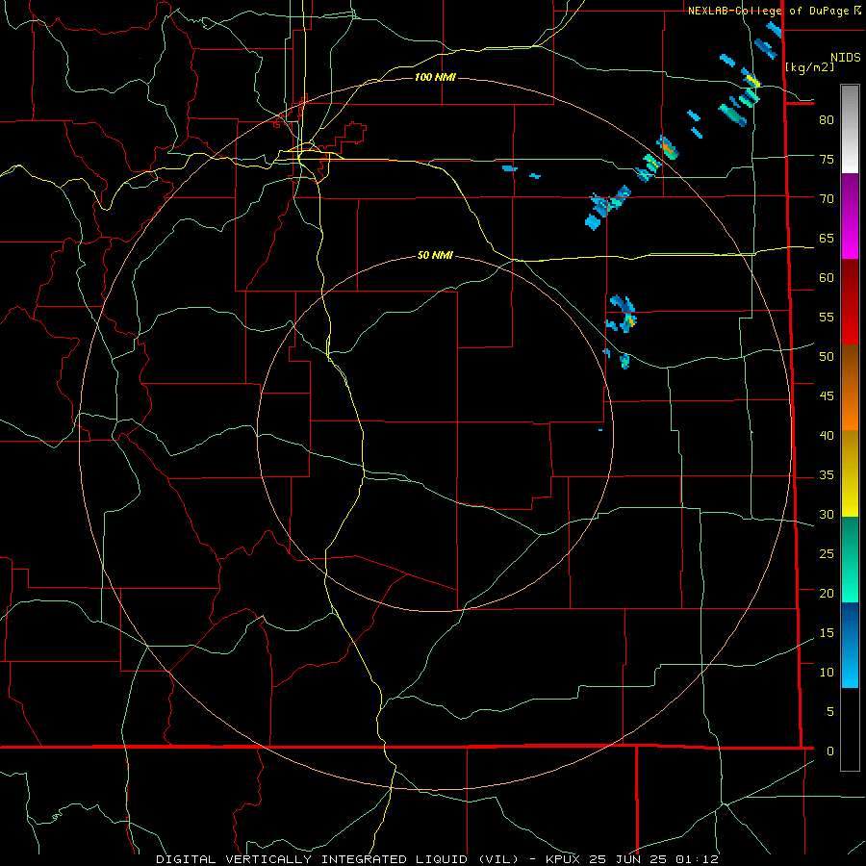Click the white-gray segment of the color bar
This screenshot has height=866, width=866.
[850, 129]
